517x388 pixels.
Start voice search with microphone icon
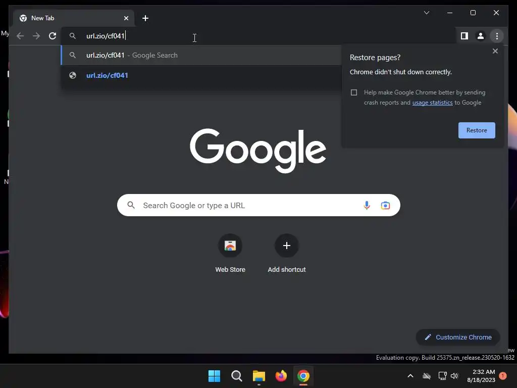[x=367, y=205]
